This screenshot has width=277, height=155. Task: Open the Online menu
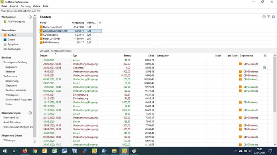37,6
